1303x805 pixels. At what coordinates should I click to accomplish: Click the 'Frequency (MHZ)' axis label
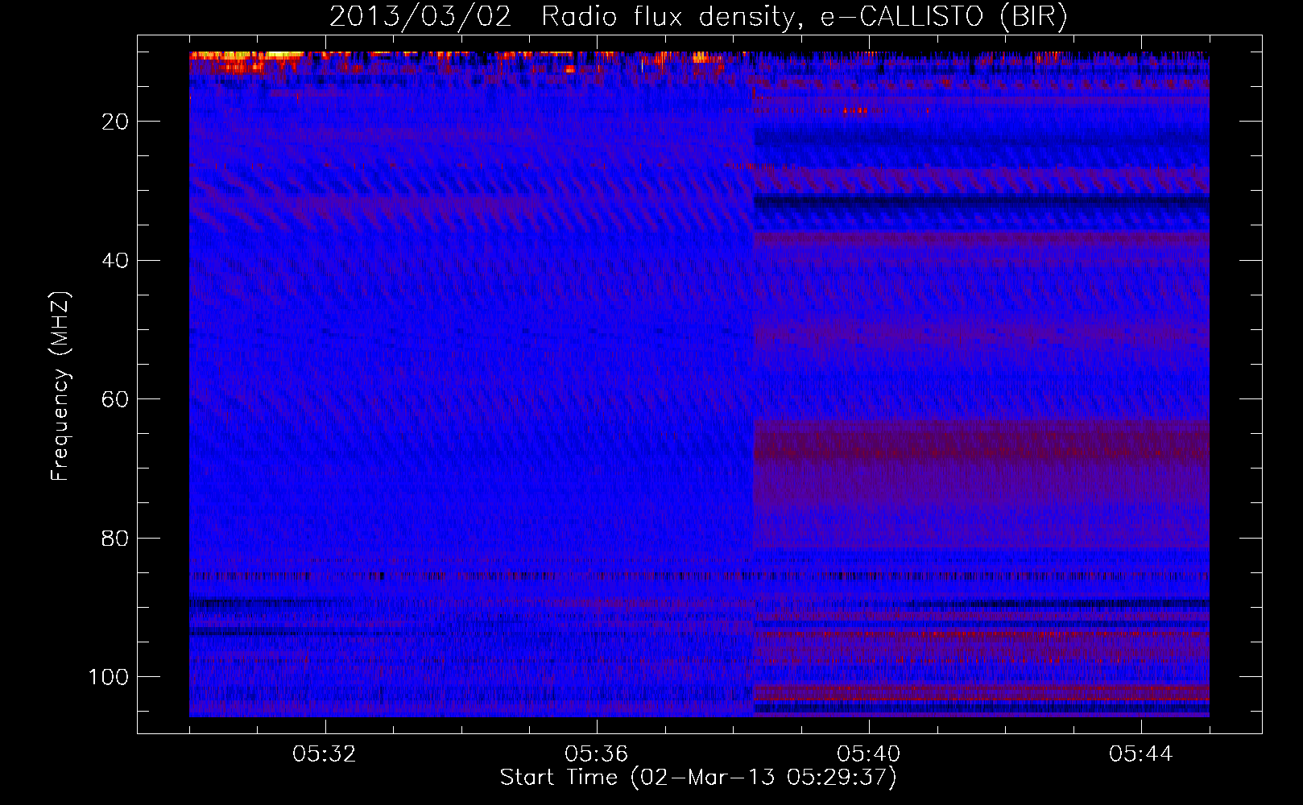[60, 386]
